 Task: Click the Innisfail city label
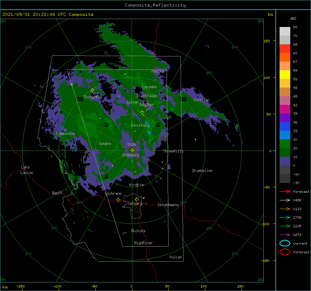[x=140, y=125]
